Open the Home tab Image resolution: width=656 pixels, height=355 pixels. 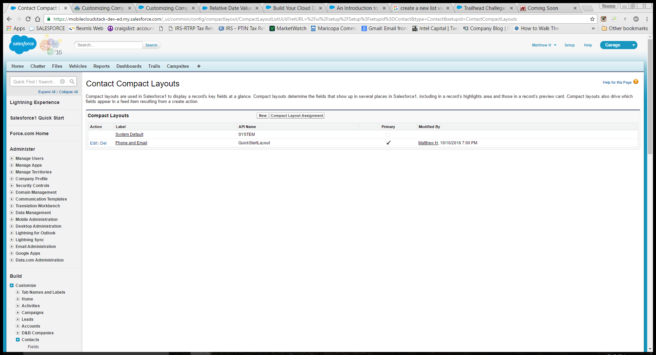[x=18, y=66]
